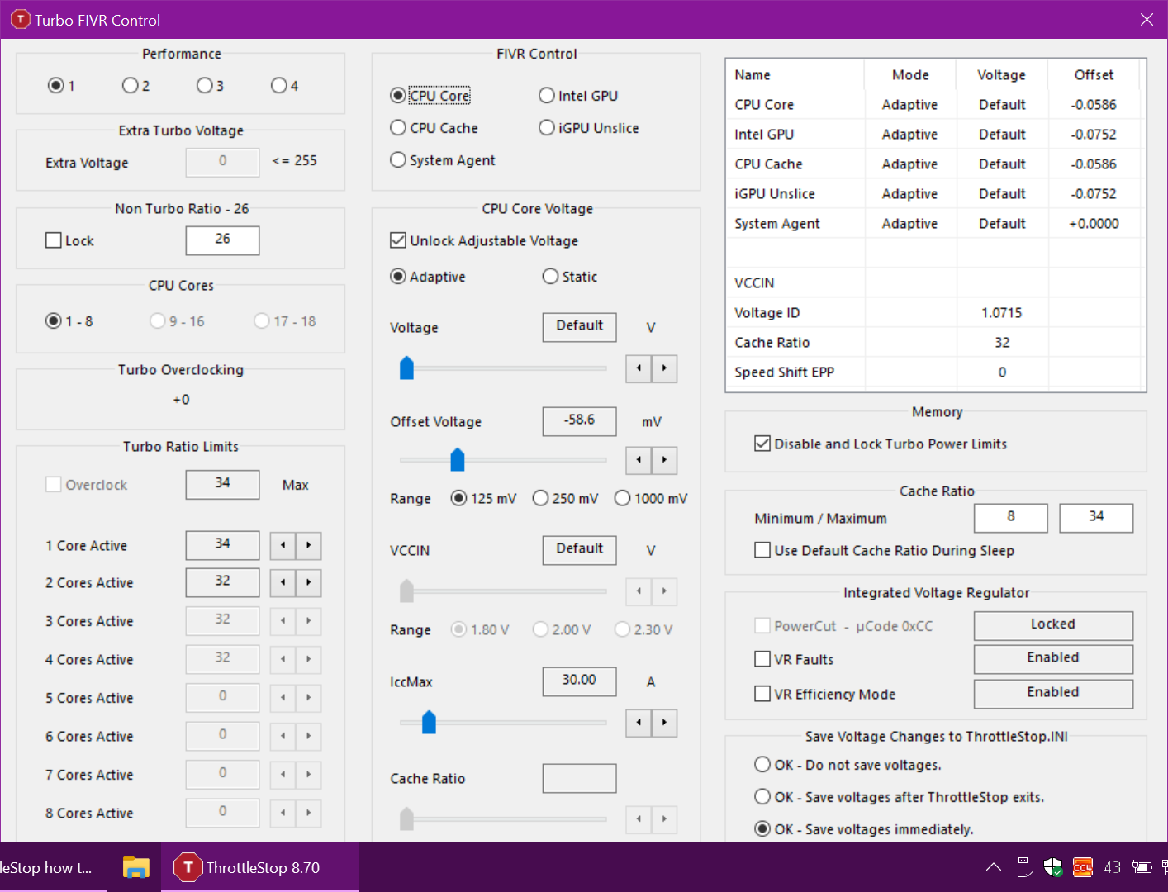The height and width of the screenshot is (892, 1168).
Task: Click the temperature 43 tray indicator
Action: (1113, 867)
